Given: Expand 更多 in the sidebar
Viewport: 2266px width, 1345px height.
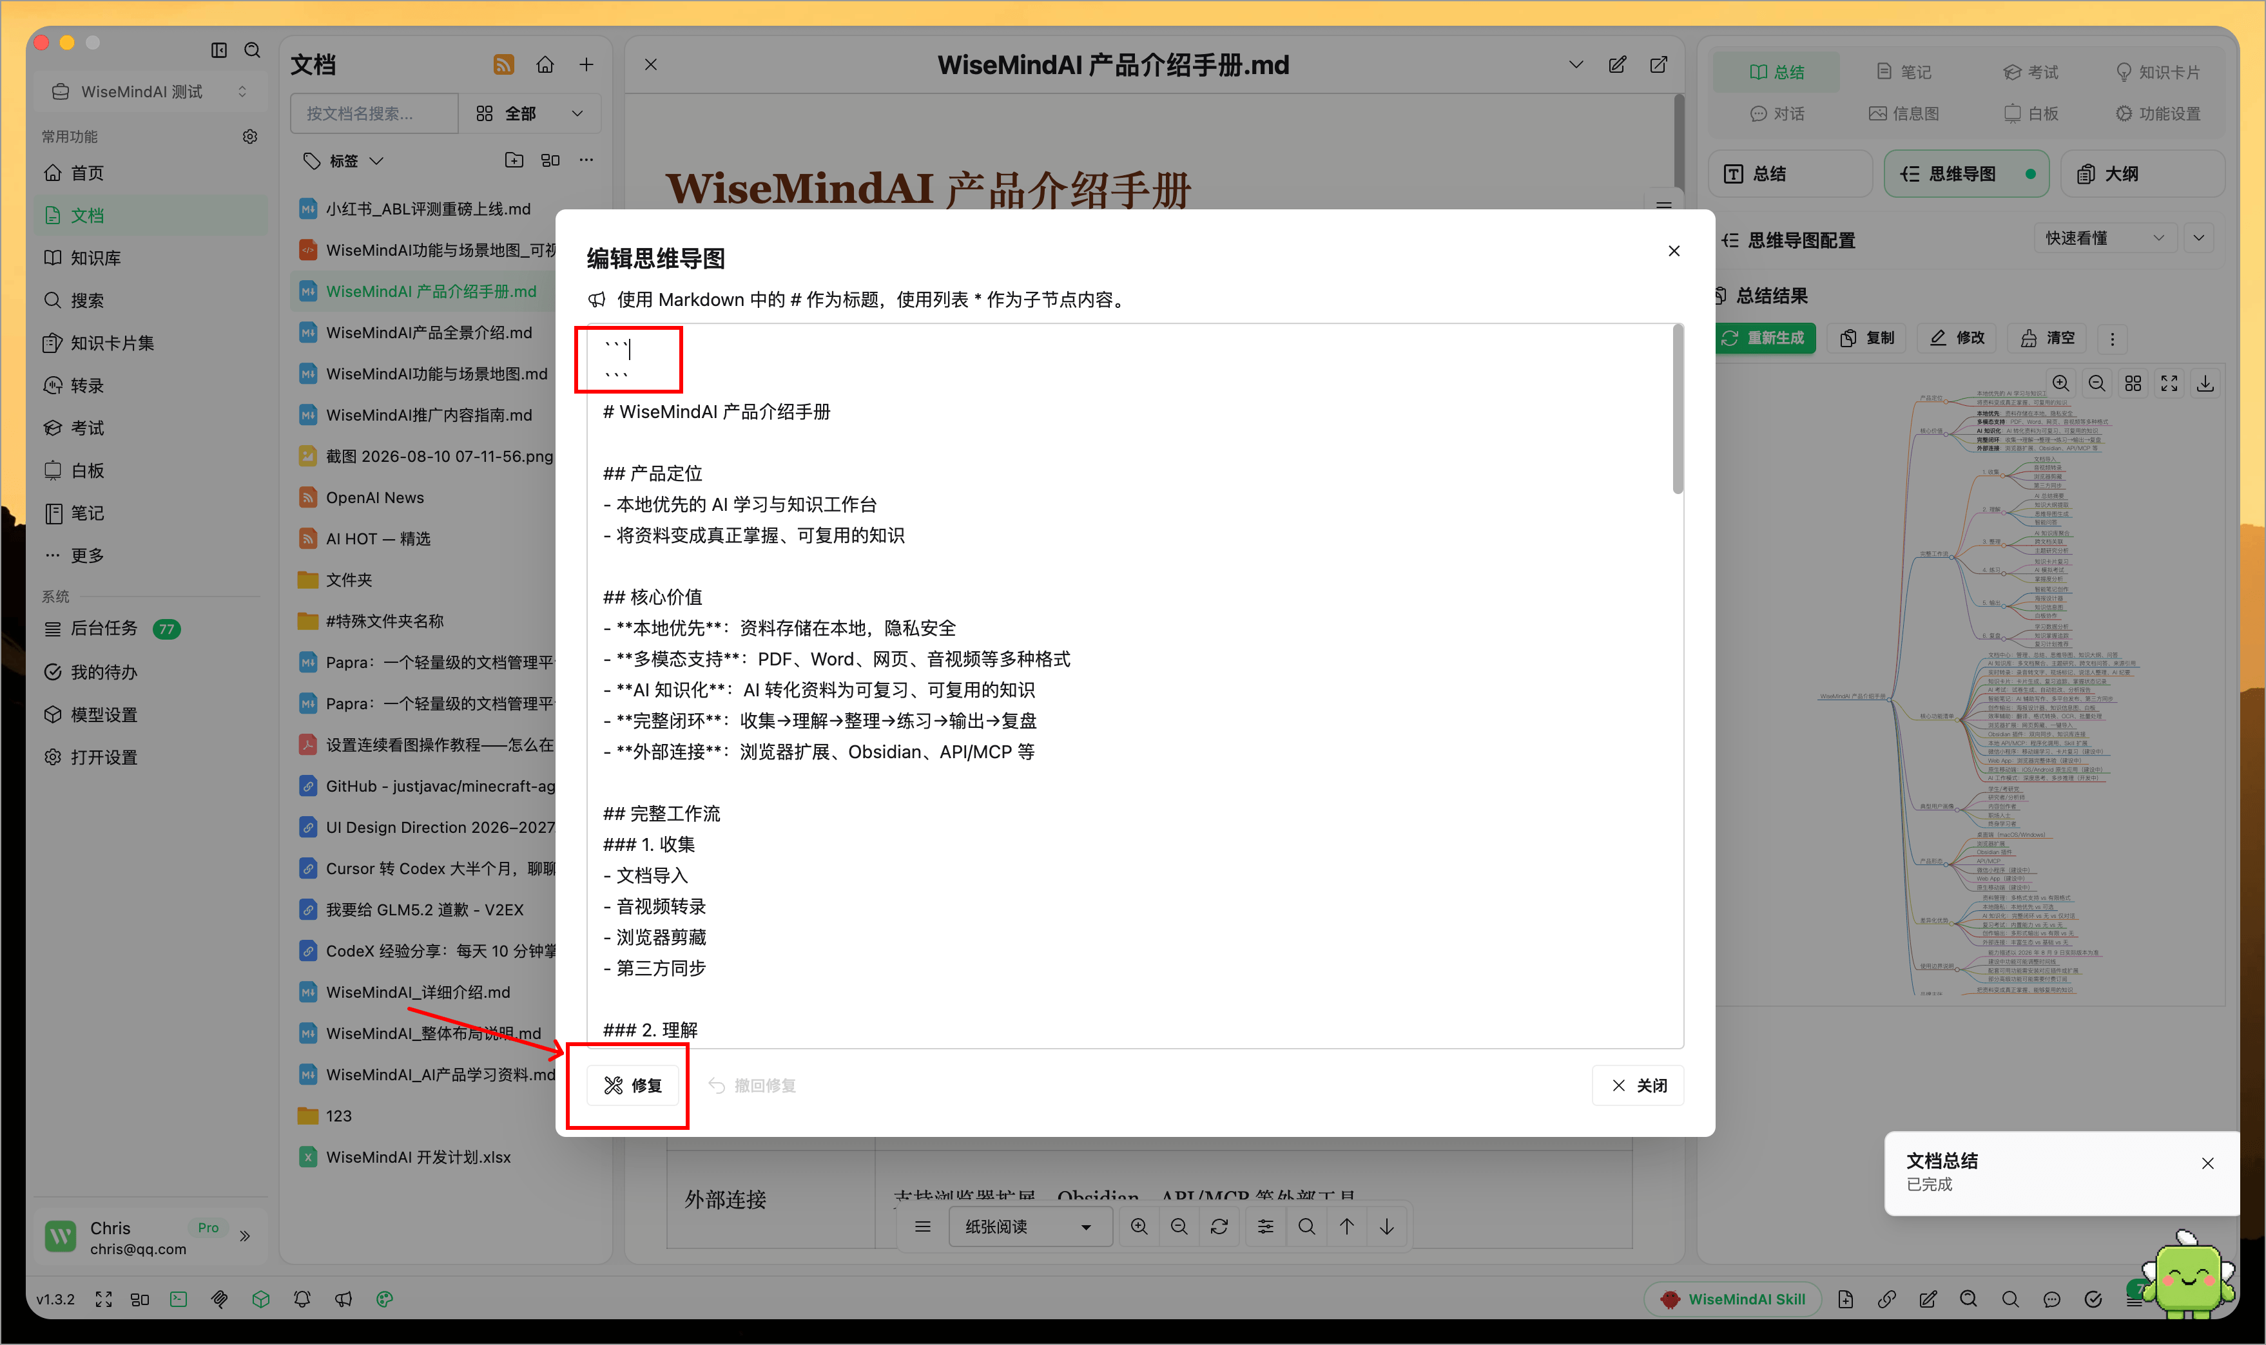Looking at the screenshot, I should [150, 555].
